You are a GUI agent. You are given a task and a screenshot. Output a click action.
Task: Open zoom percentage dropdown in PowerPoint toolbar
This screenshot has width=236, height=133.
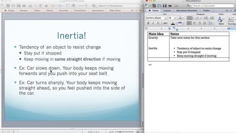tap(86, 6)
